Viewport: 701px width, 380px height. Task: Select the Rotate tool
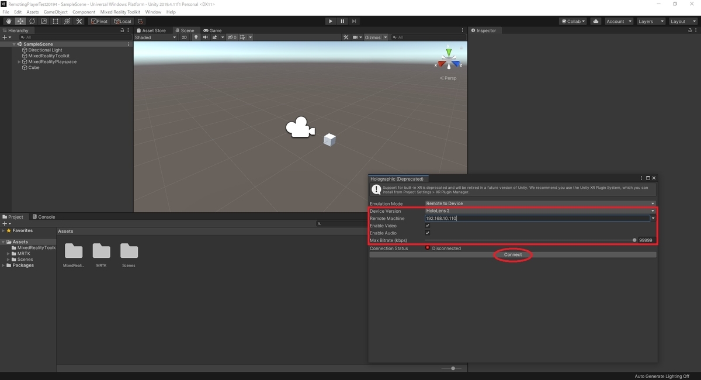click(x=32, y=21)
